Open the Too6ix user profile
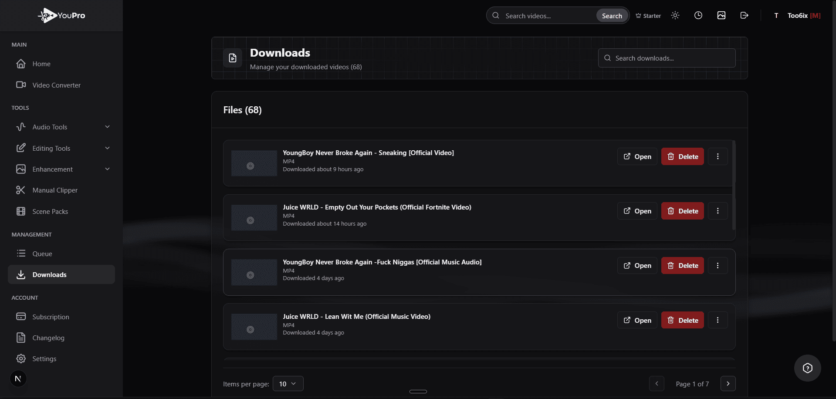Viewport: 836px width, 399px height. pos(797,16)
